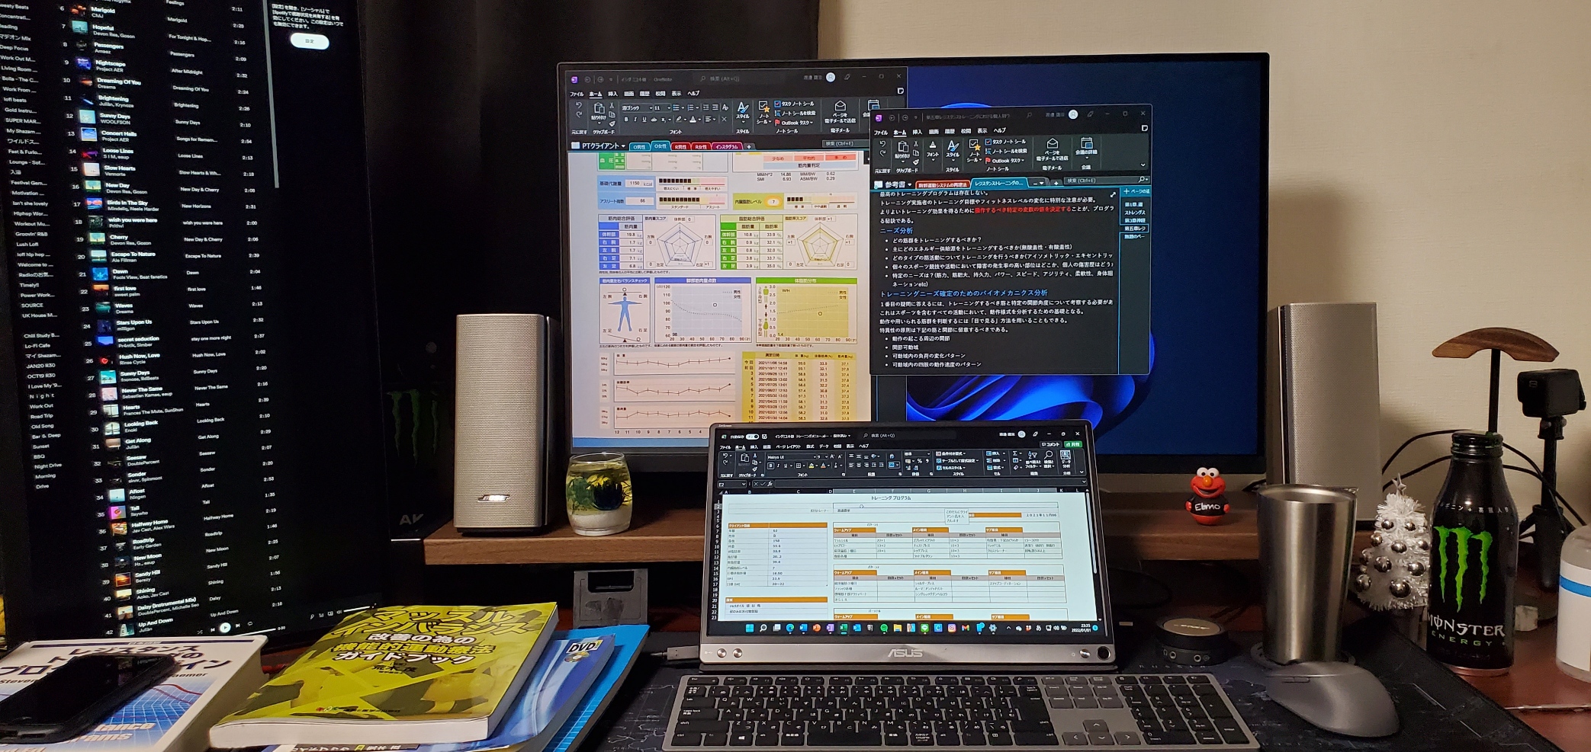Image resolution: width=1591 pixels, height=752 pixels.
Task: Add a new section with plus tab in left OneNote
Action: (x=749, y=147)
